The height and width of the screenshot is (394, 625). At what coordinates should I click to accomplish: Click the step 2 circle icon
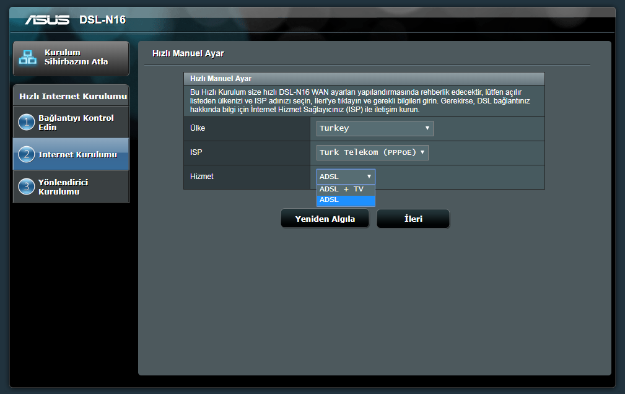[26, 155]
